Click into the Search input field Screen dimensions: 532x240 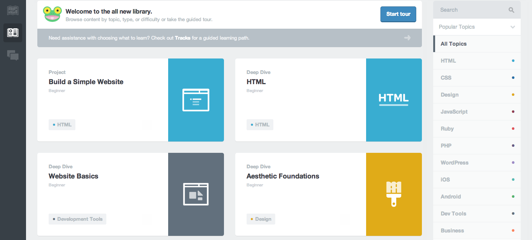point(471,10)
